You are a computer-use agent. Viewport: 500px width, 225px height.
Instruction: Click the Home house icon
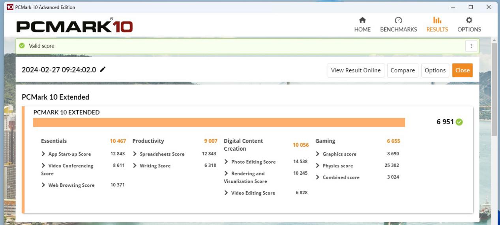coord(362,20)
